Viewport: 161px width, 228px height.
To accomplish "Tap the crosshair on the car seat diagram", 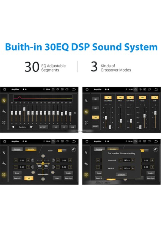I will (x=43, y=163).
